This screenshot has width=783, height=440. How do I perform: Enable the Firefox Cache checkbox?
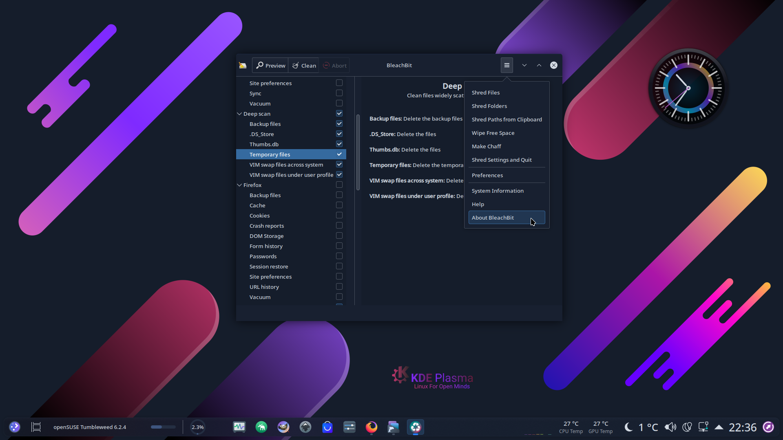point(339,205)
